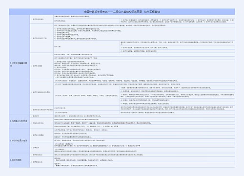This screenshot has width=244, height=176.
Task: Select the 3.3 结构化设计方法 section cell
Action: [20, 141]
